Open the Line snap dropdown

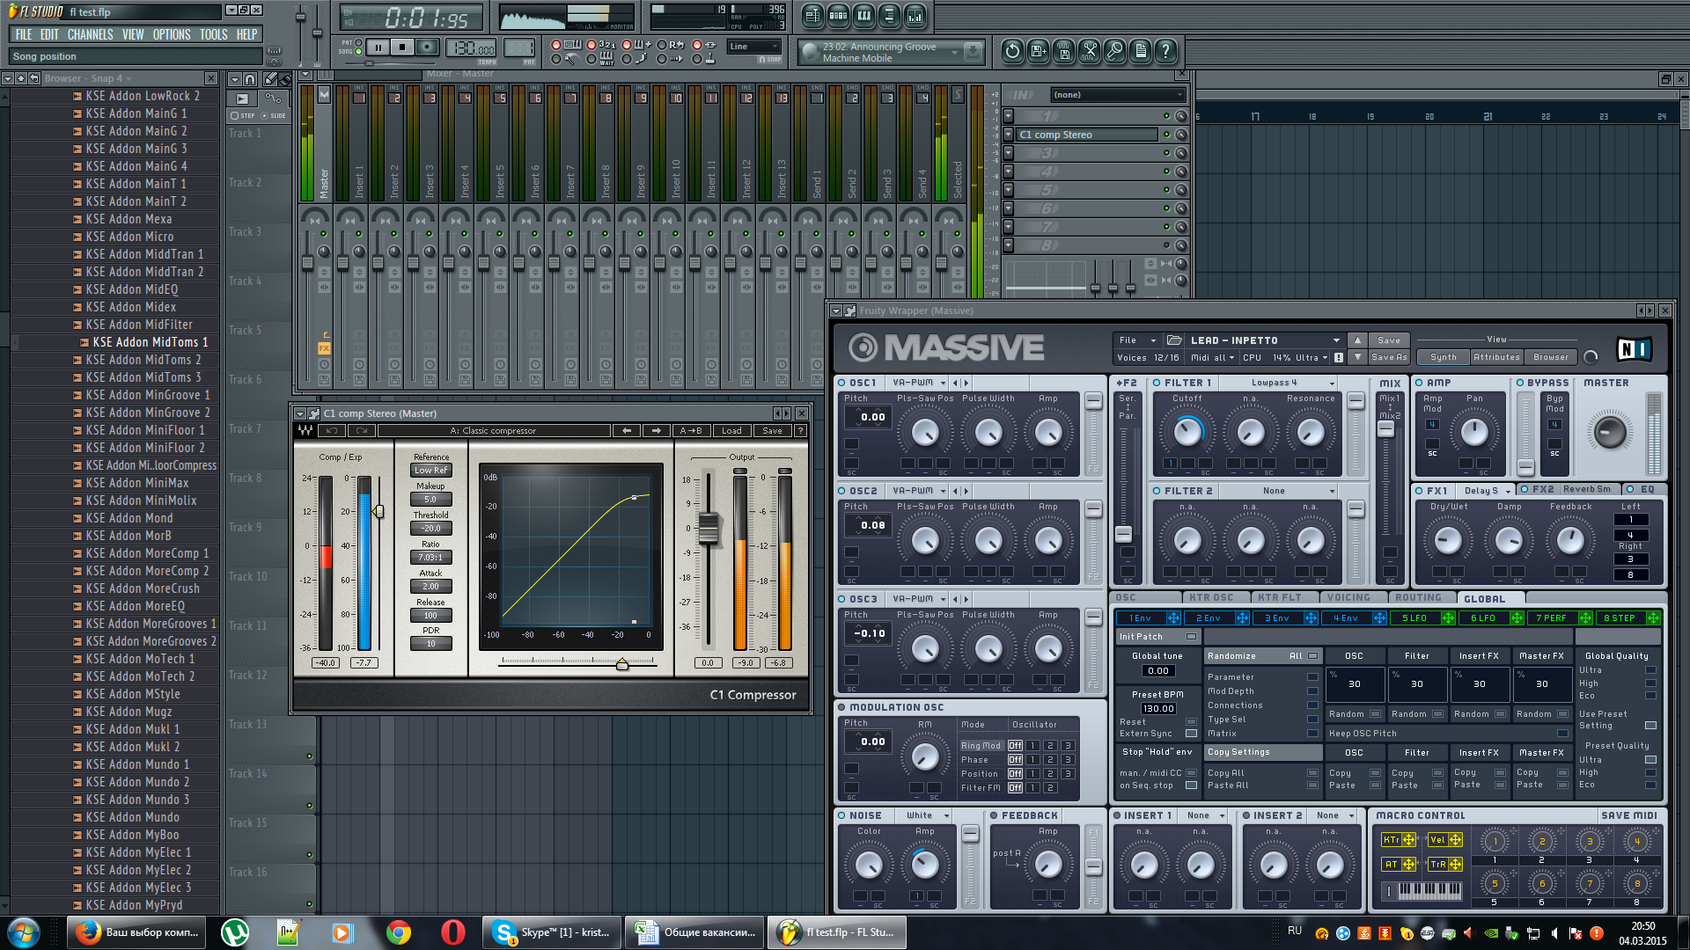755,47
